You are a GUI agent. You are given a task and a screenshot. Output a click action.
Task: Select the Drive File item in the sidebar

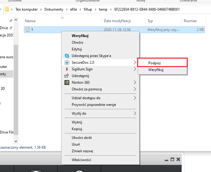7,132
